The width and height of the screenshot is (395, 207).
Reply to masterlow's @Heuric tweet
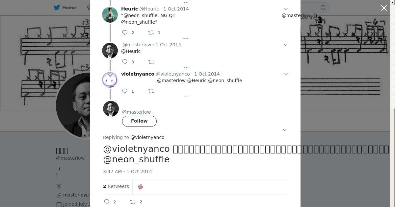[125, 62]
